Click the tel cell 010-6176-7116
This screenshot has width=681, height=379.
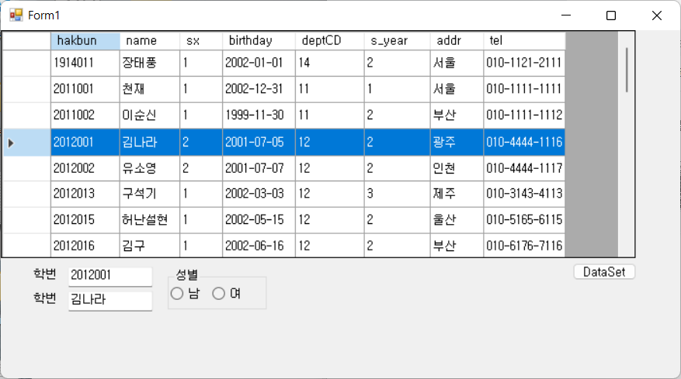coord(524,245)
